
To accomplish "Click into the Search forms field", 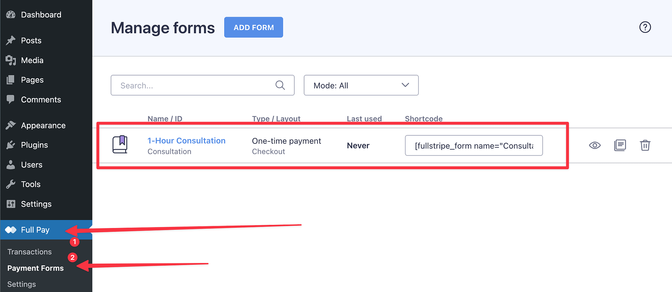I will click(x=196, y=85).
